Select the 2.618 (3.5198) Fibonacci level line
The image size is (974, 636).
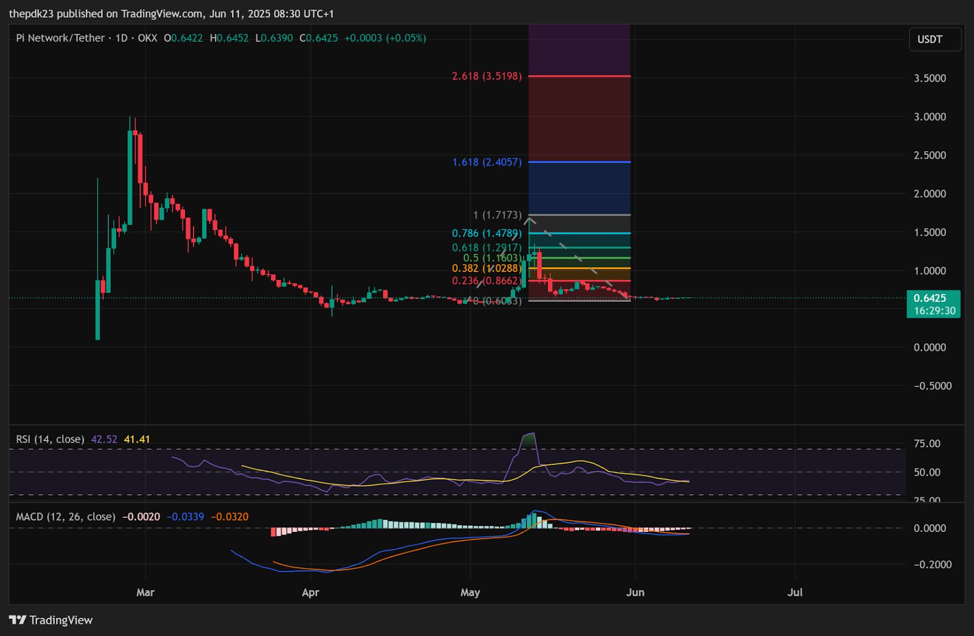579,76
